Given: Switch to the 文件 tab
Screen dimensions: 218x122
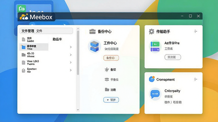Looking at the screenshot, I should click(39, 31).
